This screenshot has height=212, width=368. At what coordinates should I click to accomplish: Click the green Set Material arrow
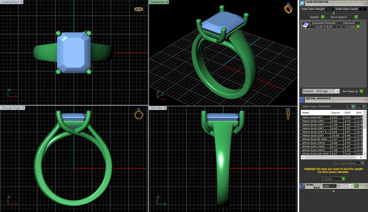point(362,91)
